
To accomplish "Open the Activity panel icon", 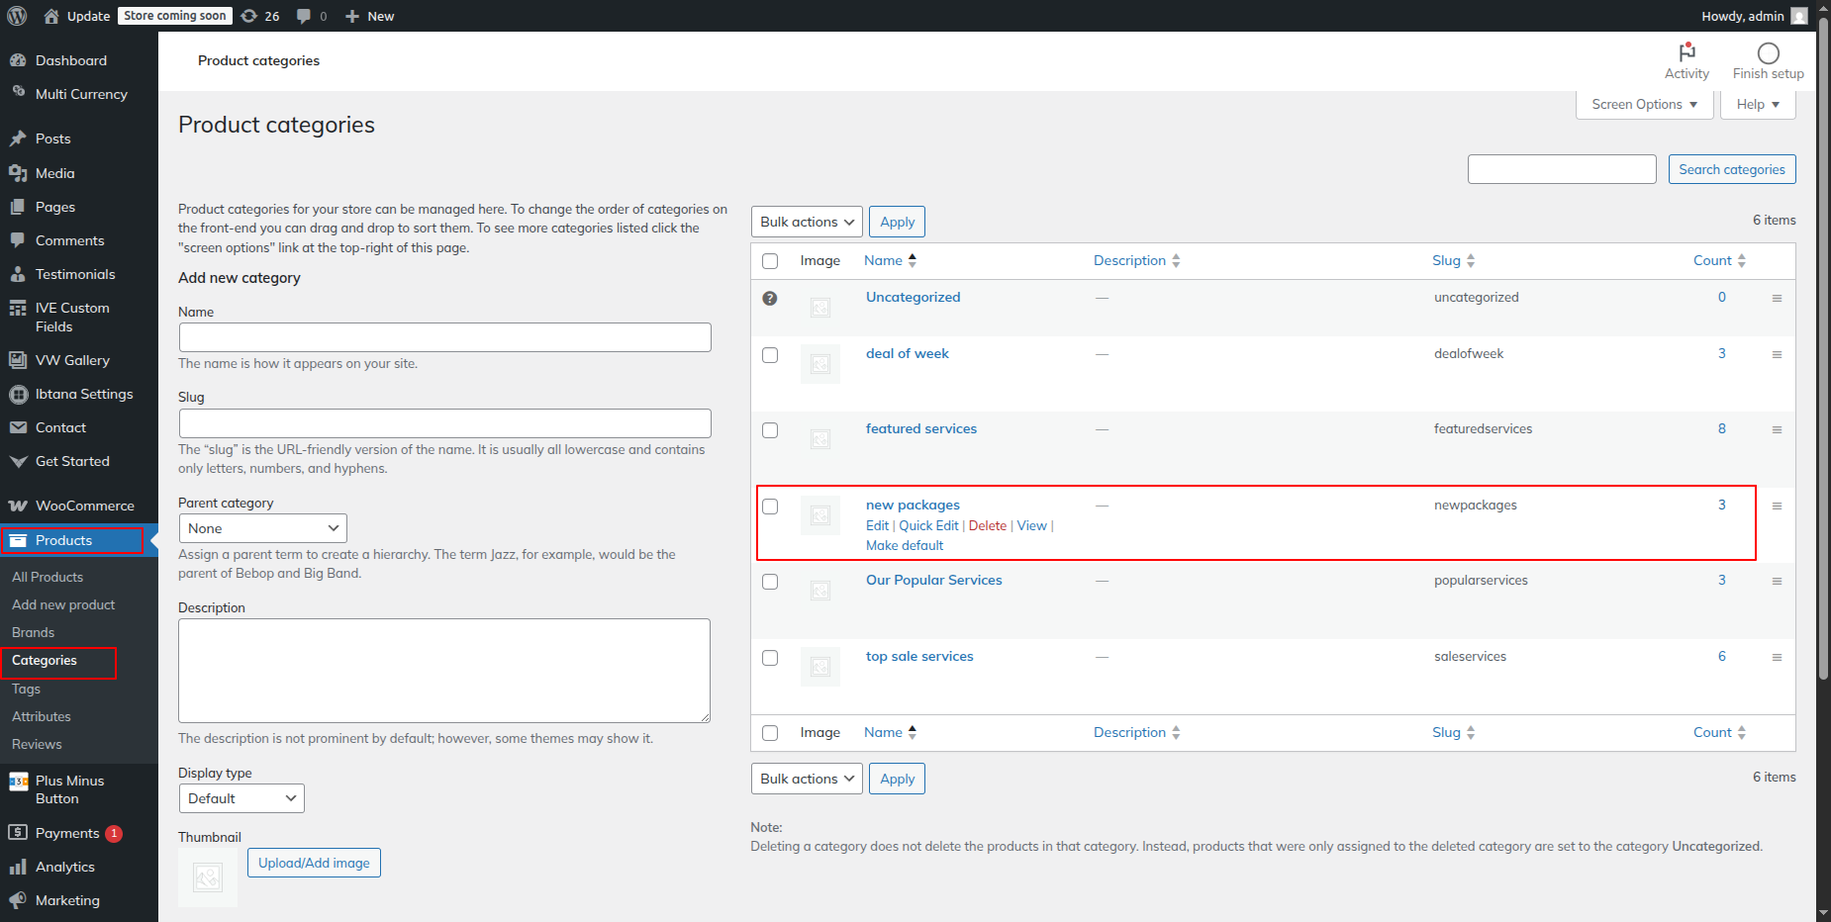I will [x=1686, y=52].
